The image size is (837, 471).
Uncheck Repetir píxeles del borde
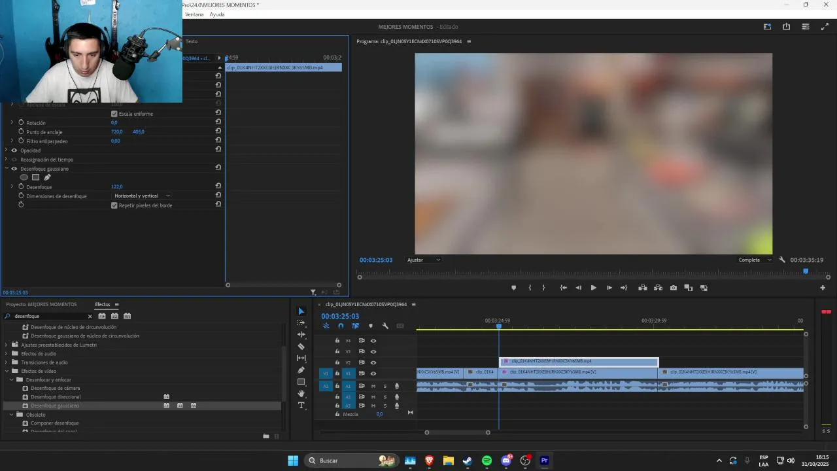[x=114, y=205]
